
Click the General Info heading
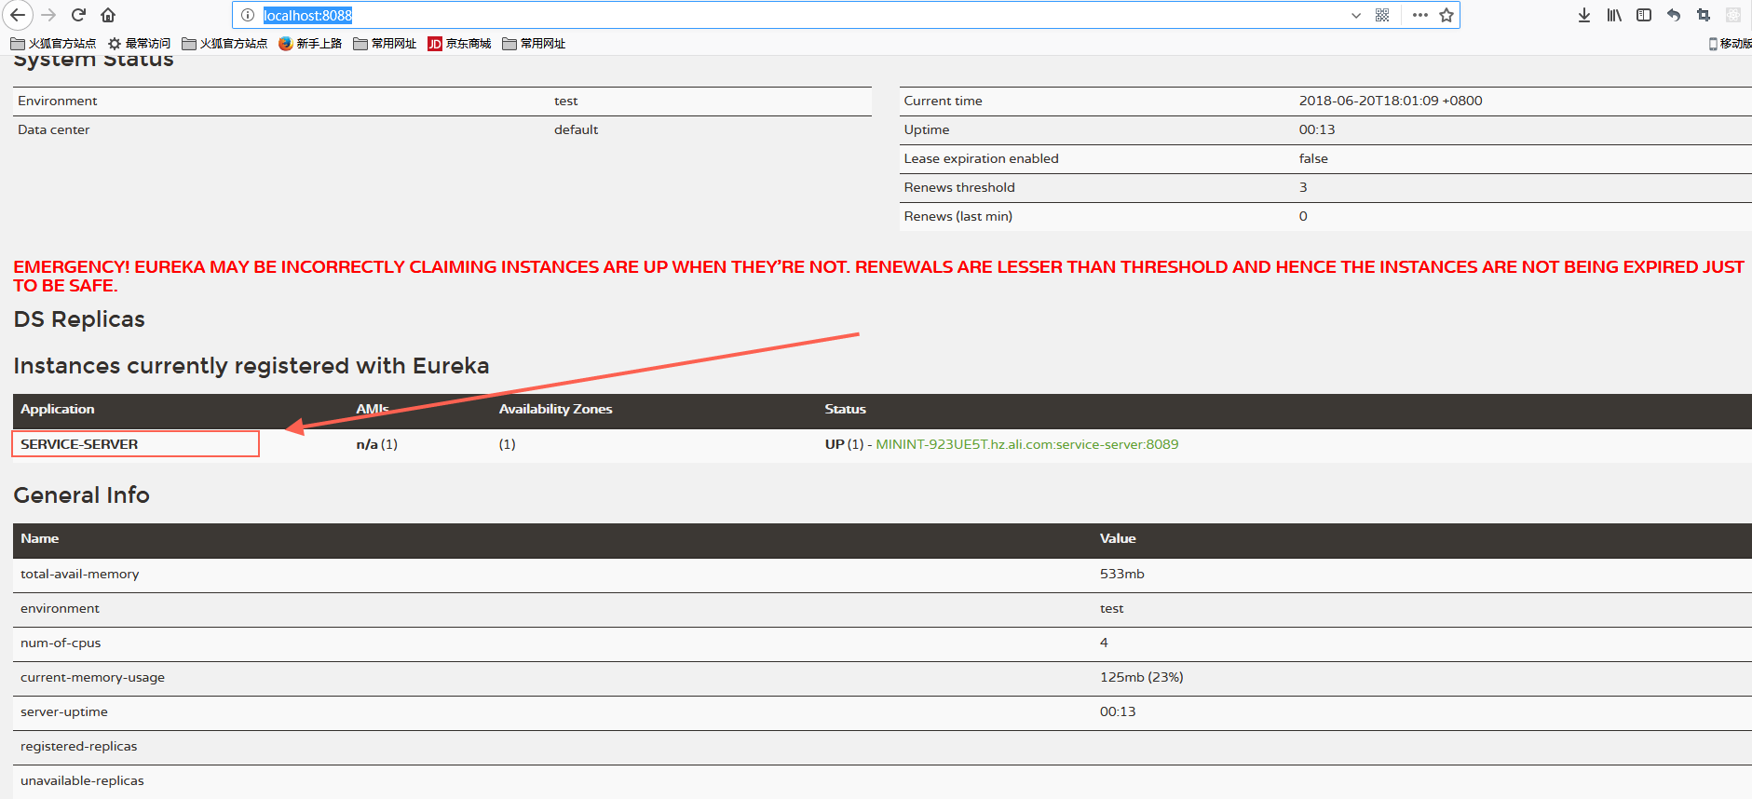coord(81,494)
